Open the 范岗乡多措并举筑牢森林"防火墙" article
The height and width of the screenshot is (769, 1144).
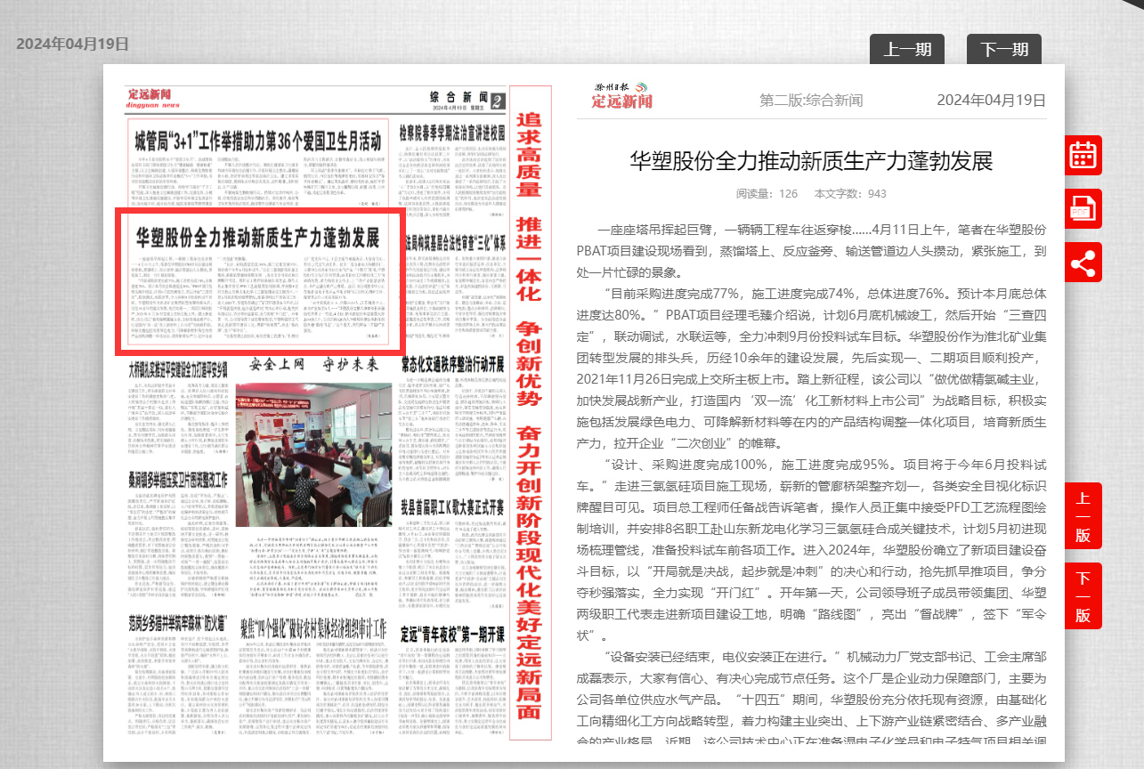(177, 619)
